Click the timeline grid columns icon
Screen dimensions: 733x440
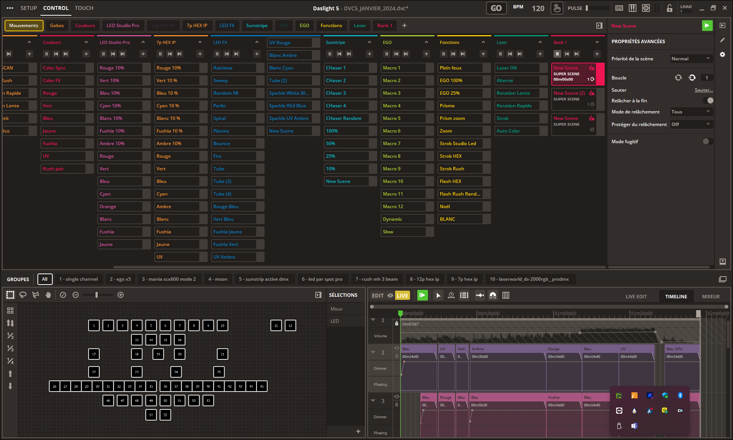click(506, 295)
